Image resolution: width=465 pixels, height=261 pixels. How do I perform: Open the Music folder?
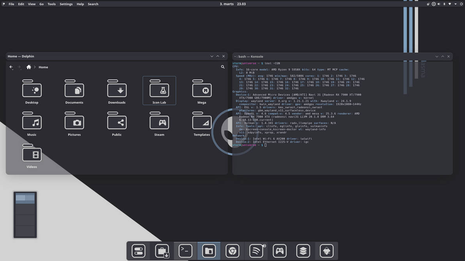click(32, 123)
